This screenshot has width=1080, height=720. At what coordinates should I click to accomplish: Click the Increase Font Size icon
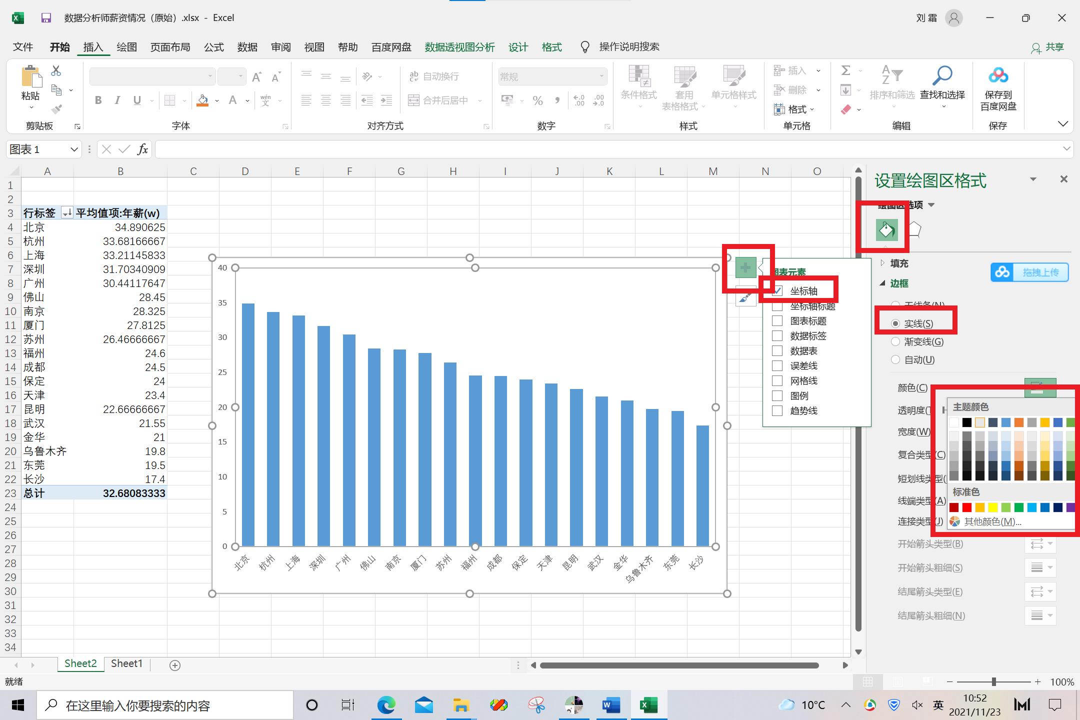257,77
